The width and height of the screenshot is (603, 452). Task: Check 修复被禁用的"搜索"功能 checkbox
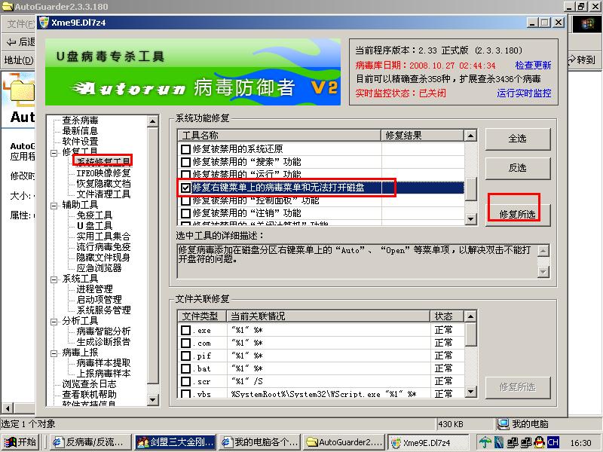[x=185, y=162]
